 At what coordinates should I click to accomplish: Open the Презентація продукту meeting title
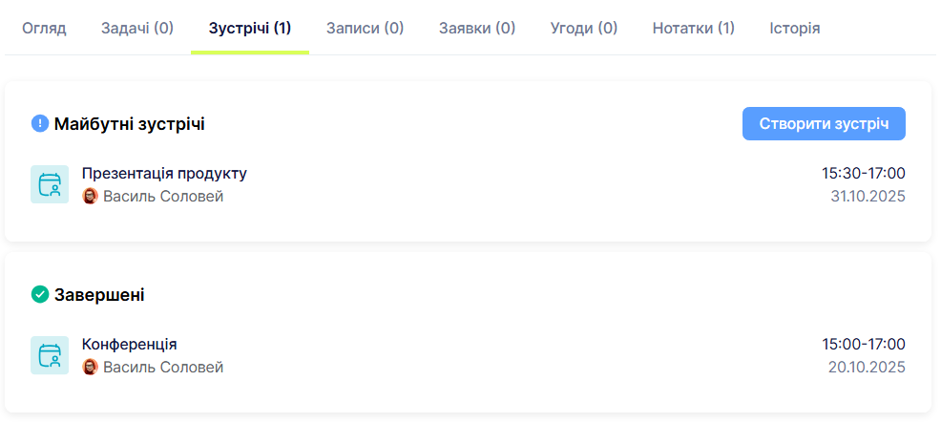[x=164, y=173]
